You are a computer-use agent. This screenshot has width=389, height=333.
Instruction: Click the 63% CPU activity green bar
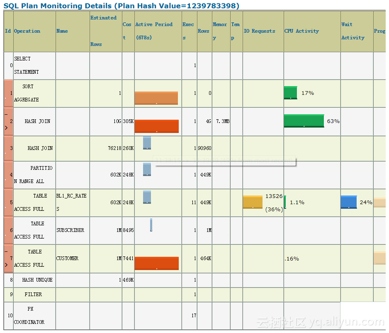coord(304,121)
